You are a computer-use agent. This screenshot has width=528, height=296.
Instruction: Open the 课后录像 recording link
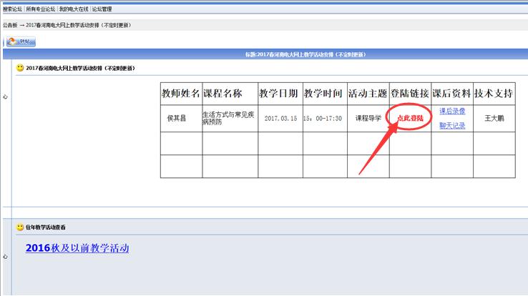452,111
